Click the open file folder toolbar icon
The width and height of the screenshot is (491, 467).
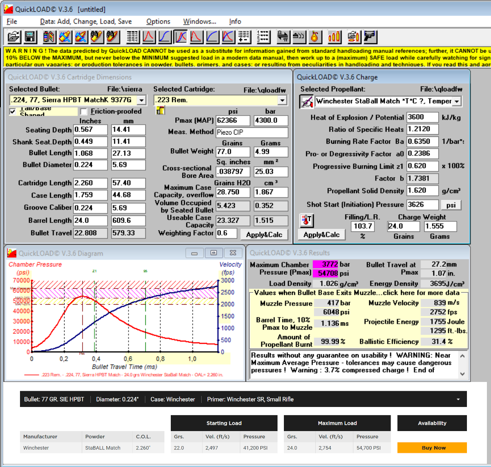tap(14, 37)
